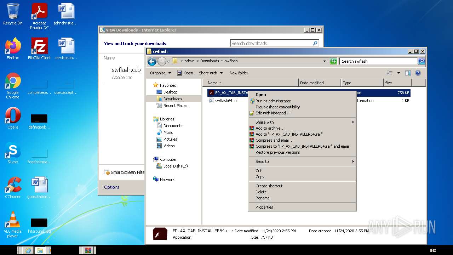The width and height of the screenshot is (453, 255).
Task: Choose Copy in context menu
Action: 302,177
